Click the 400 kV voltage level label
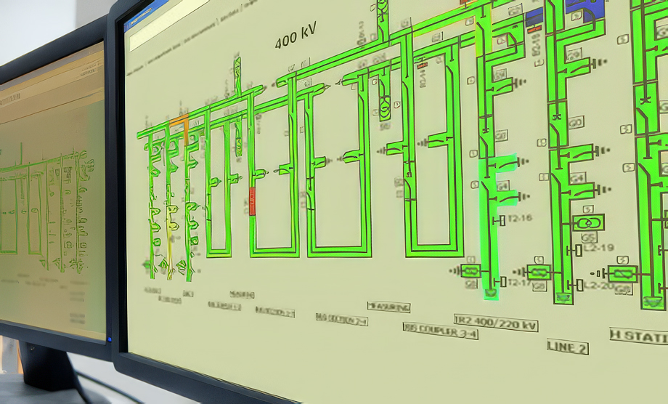The width and height of the screenshot is (668, 404). [x=296, y=36]
